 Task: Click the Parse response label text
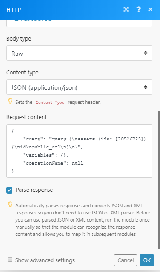34,190
